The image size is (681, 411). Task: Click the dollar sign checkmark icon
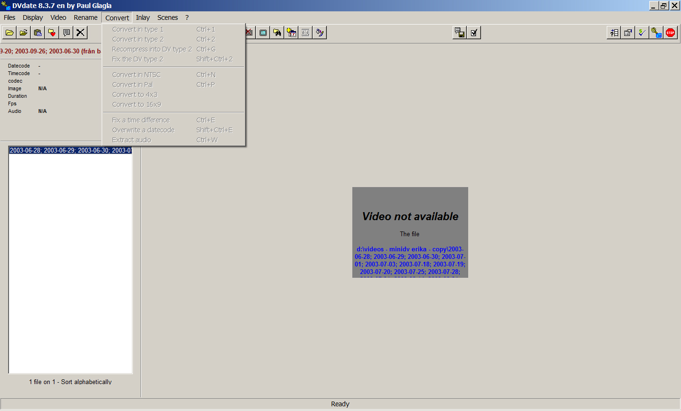(642, 33)
